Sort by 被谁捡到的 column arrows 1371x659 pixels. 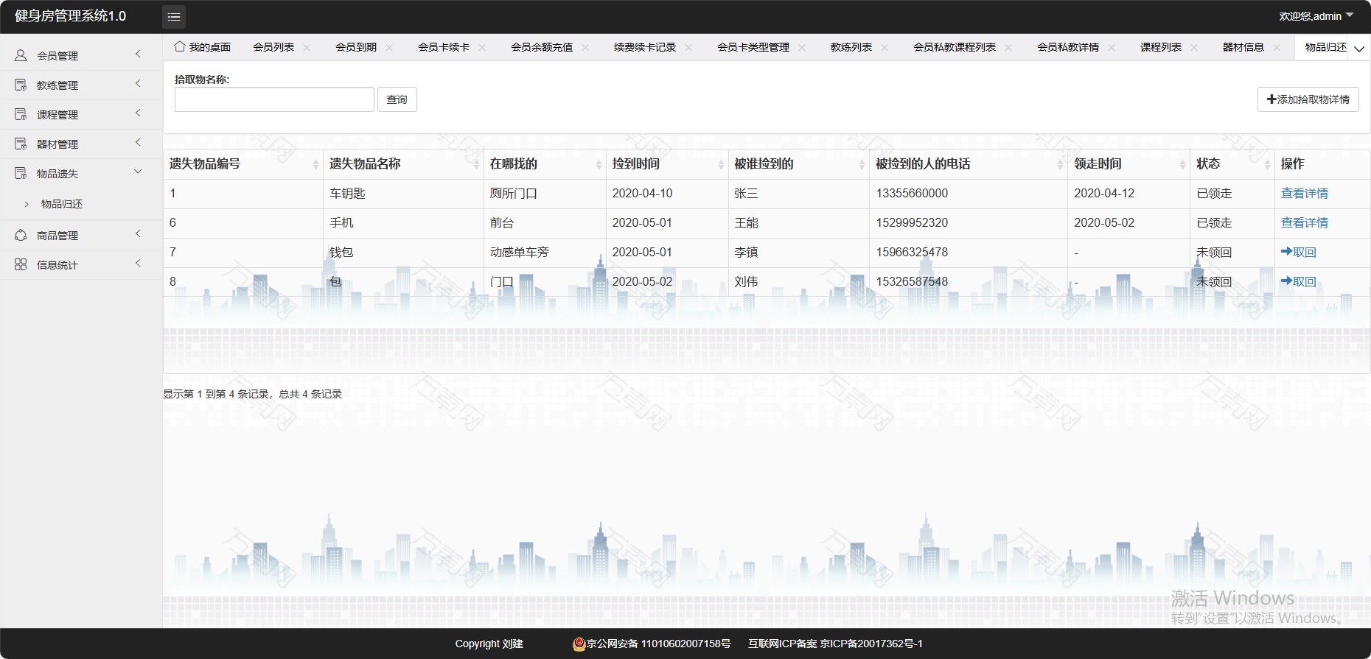point(862,164)
